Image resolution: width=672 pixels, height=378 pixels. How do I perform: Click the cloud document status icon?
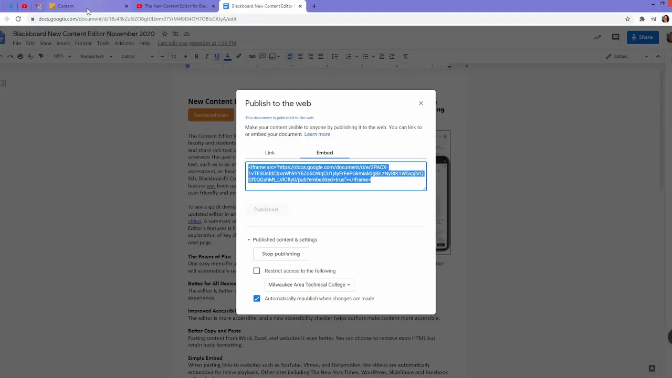click(x=186, y=34)
